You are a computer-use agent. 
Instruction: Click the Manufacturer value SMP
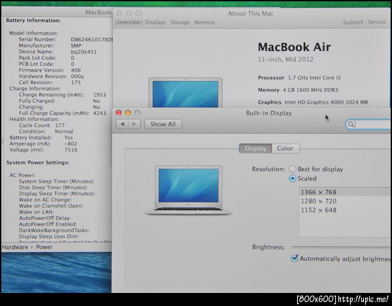(76, 46)
